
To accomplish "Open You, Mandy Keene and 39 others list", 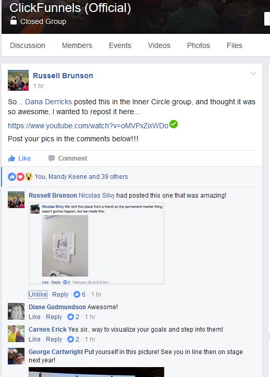I will click(x=81, y=177).
